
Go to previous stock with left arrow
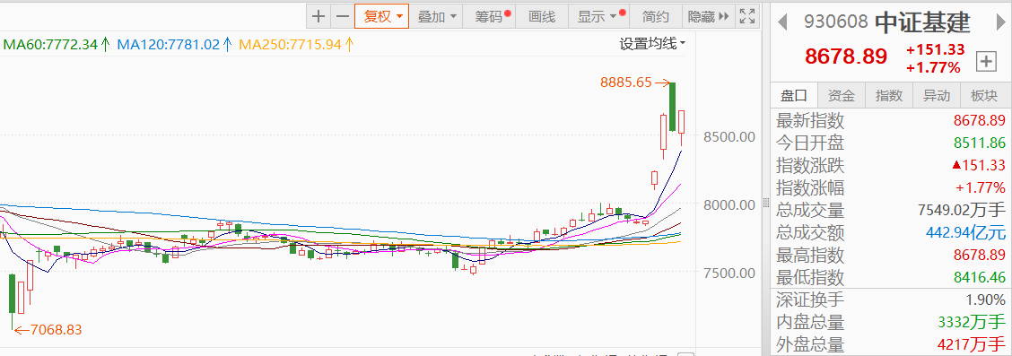pyautogui.click(x=783, y=22)
